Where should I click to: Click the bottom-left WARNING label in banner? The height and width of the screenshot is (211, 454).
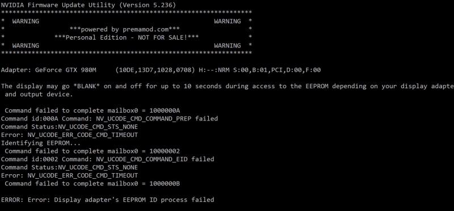tap(26, 46)
